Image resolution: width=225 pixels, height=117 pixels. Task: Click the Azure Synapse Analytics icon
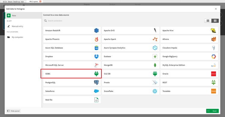point(155,48)
